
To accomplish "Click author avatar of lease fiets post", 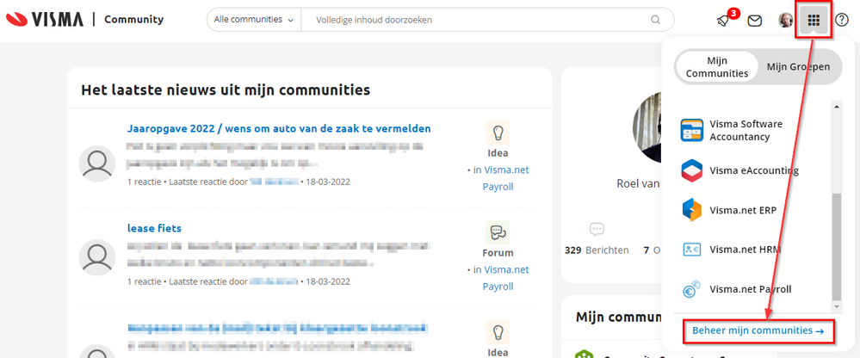I will point(97,257).
